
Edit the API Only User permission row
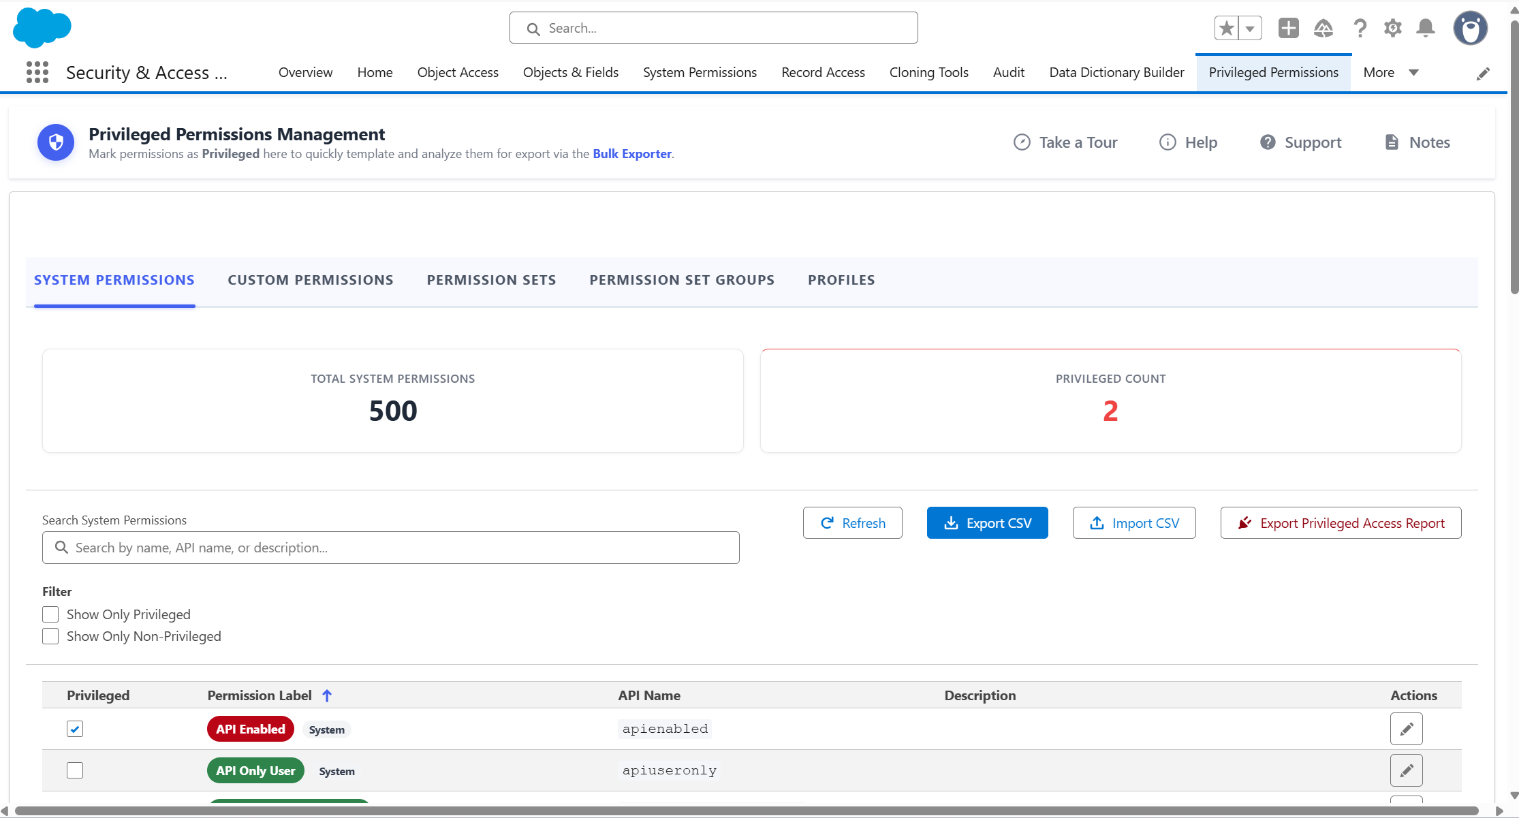point(1407,771)
